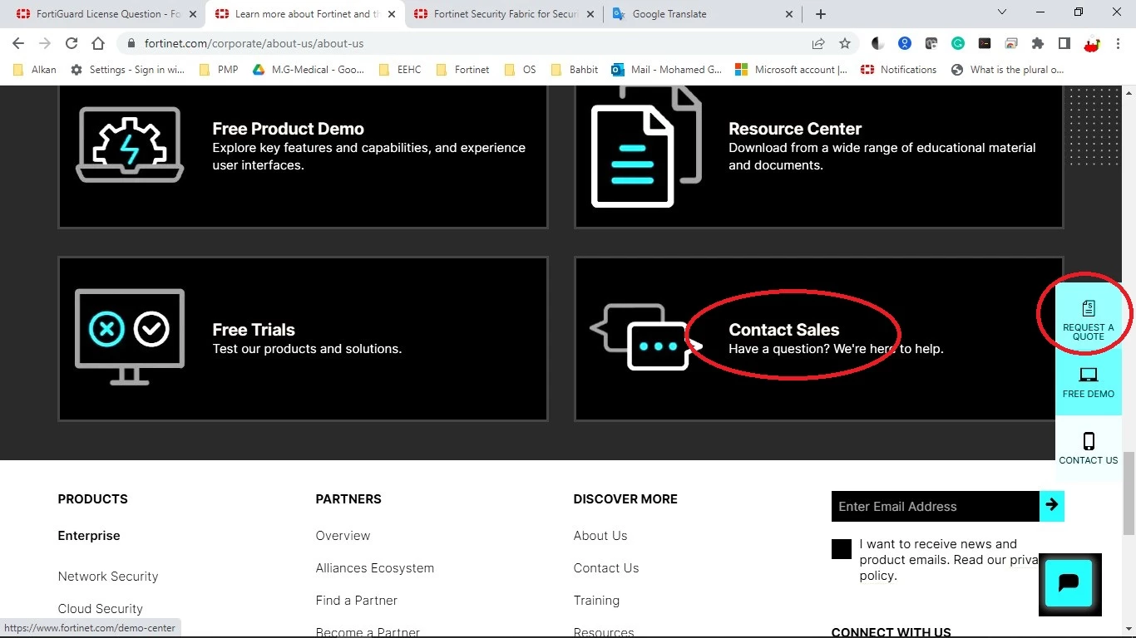Go to the browser home page

pos(98,43)
